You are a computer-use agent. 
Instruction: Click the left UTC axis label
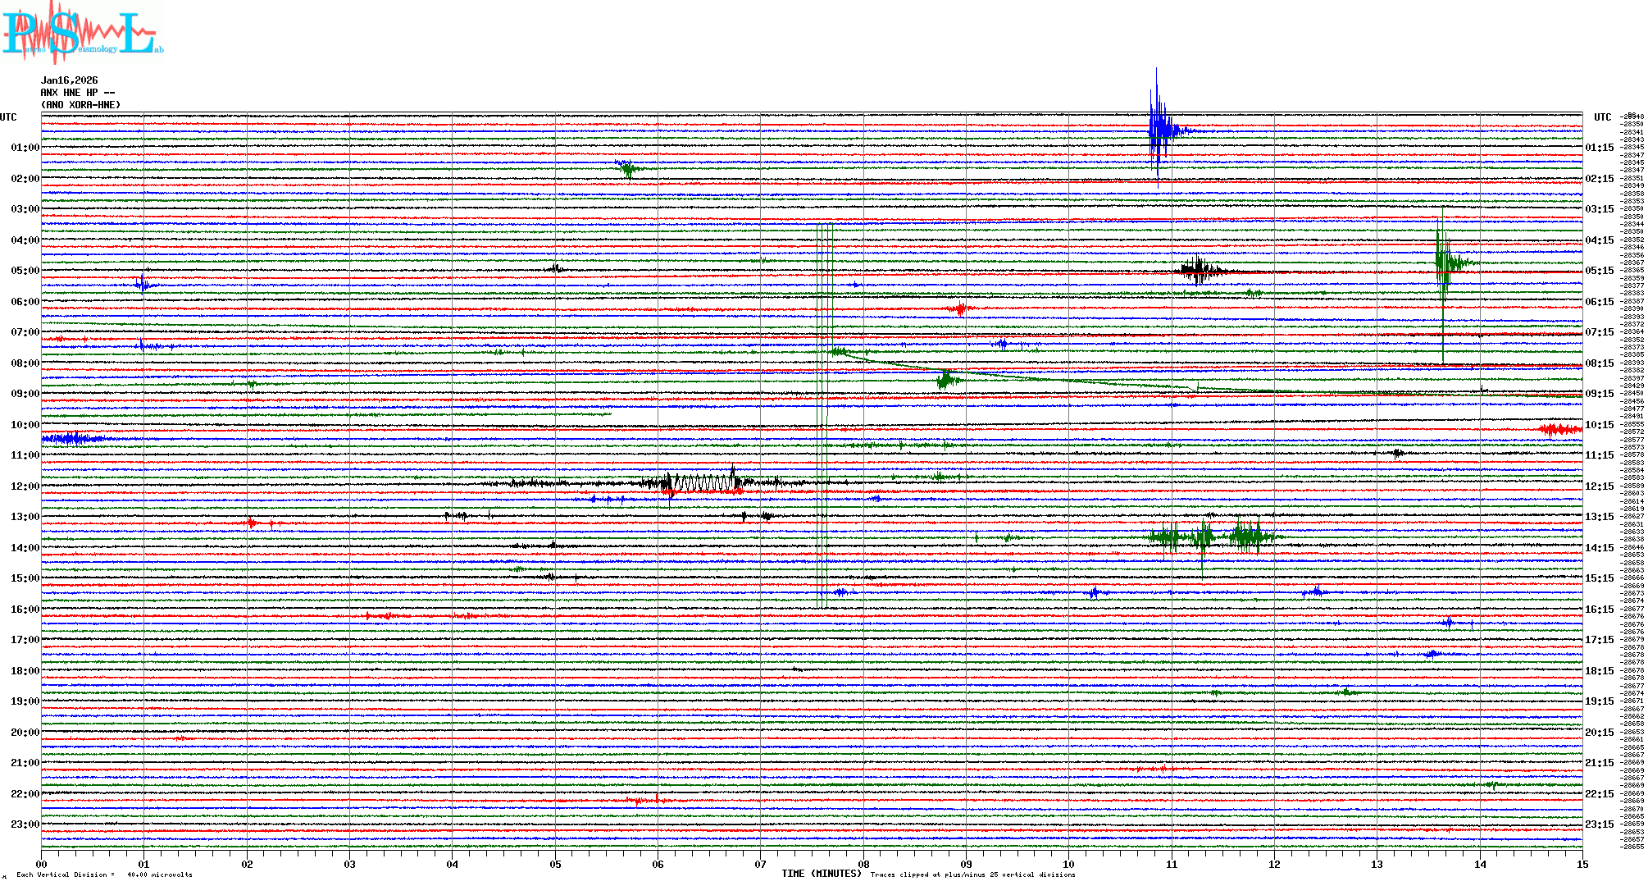(8, 117)
